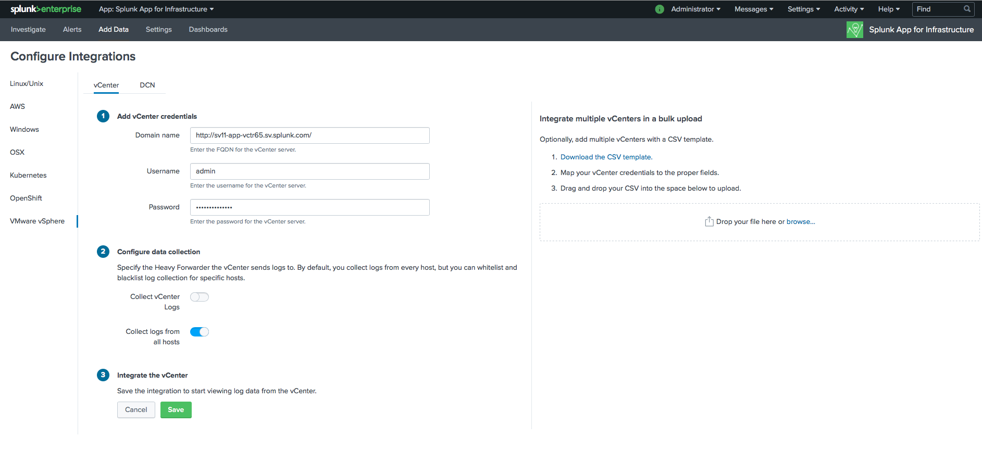Click the Find search magnifier icon
The height and width of the screenshot is (449, 982).
pos(967,9)
